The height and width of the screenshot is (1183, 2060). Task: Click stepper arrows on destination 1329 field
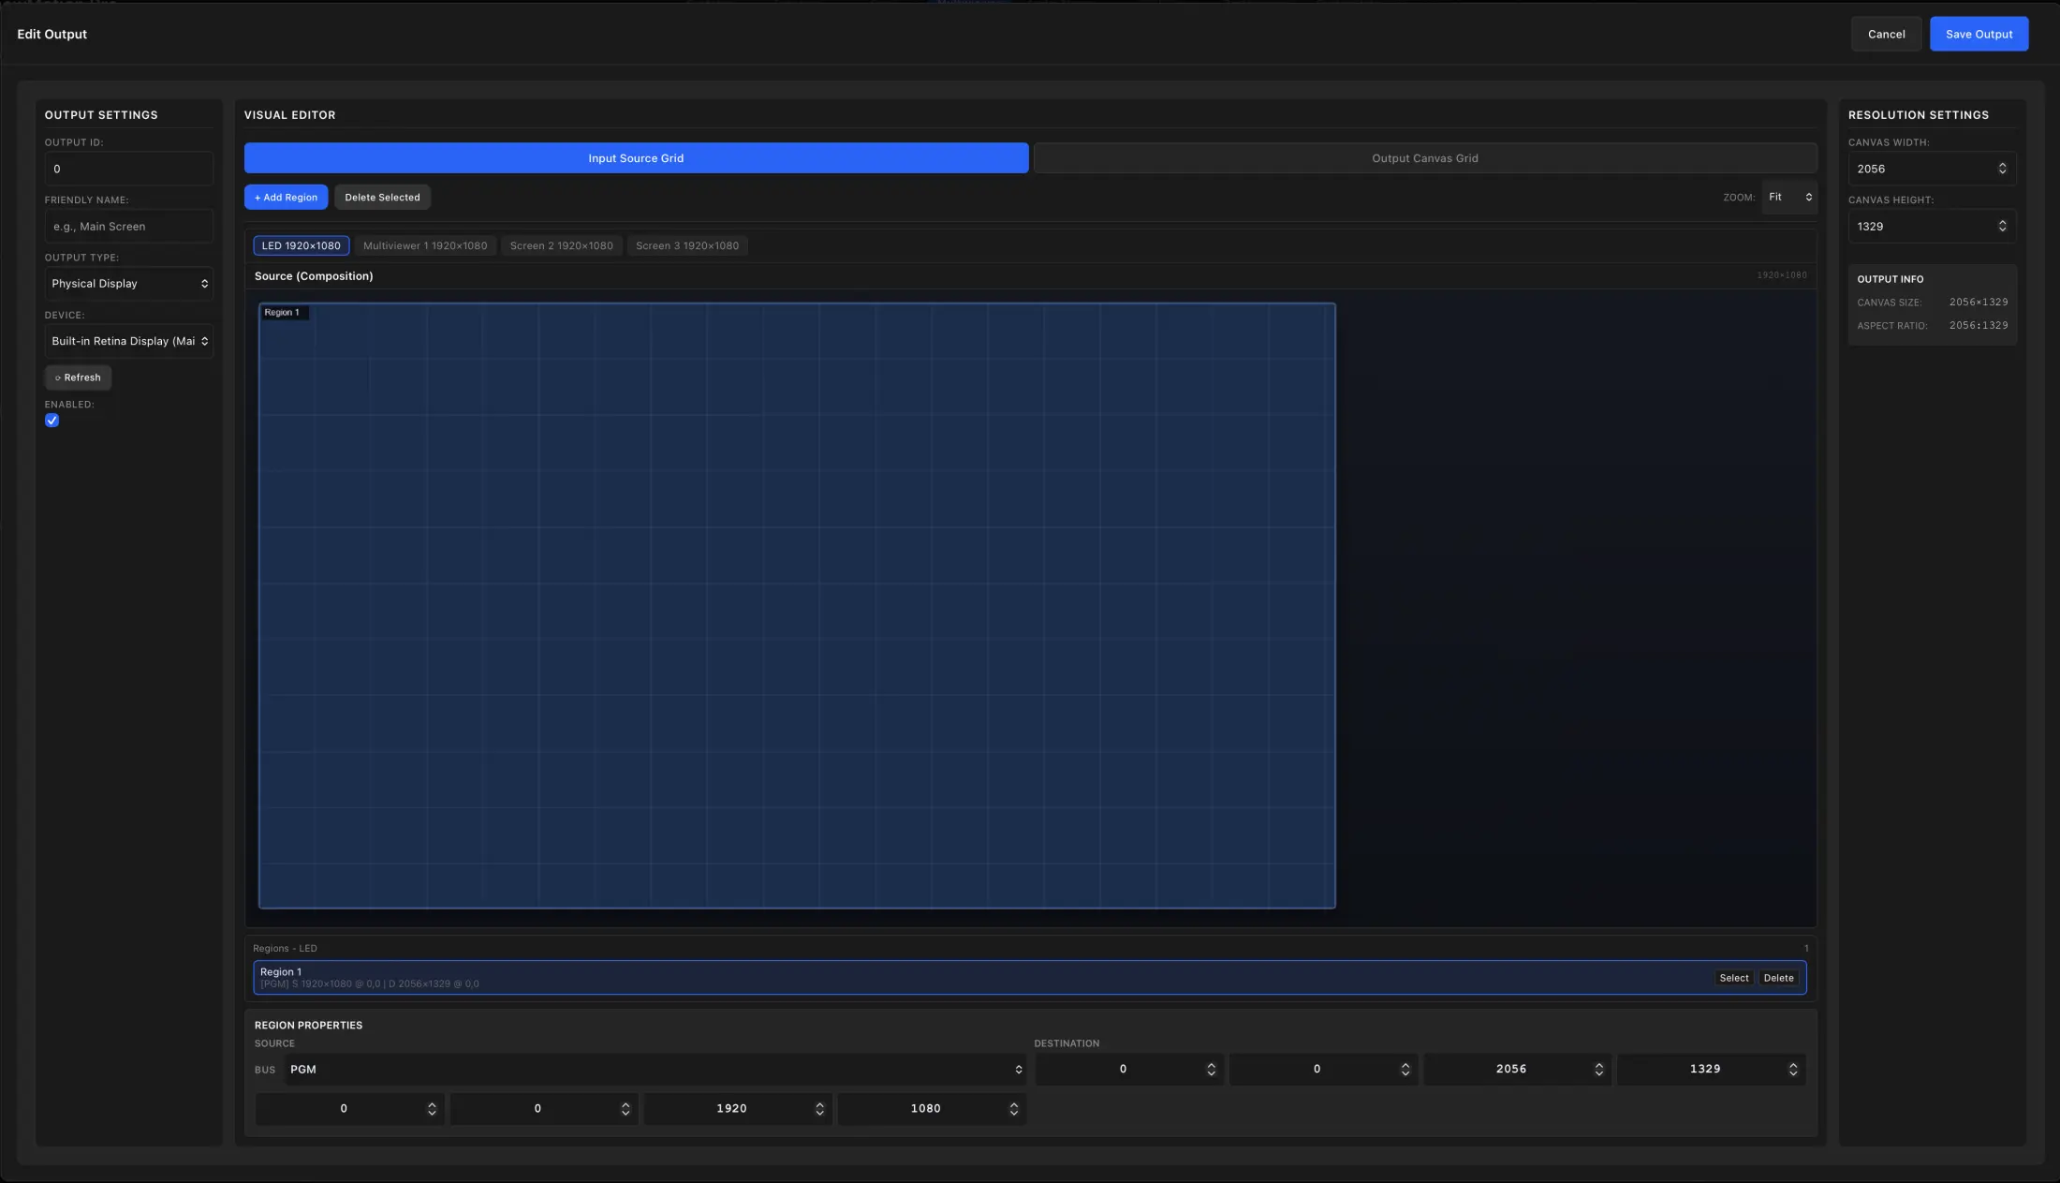[x=1792, y=1070]
